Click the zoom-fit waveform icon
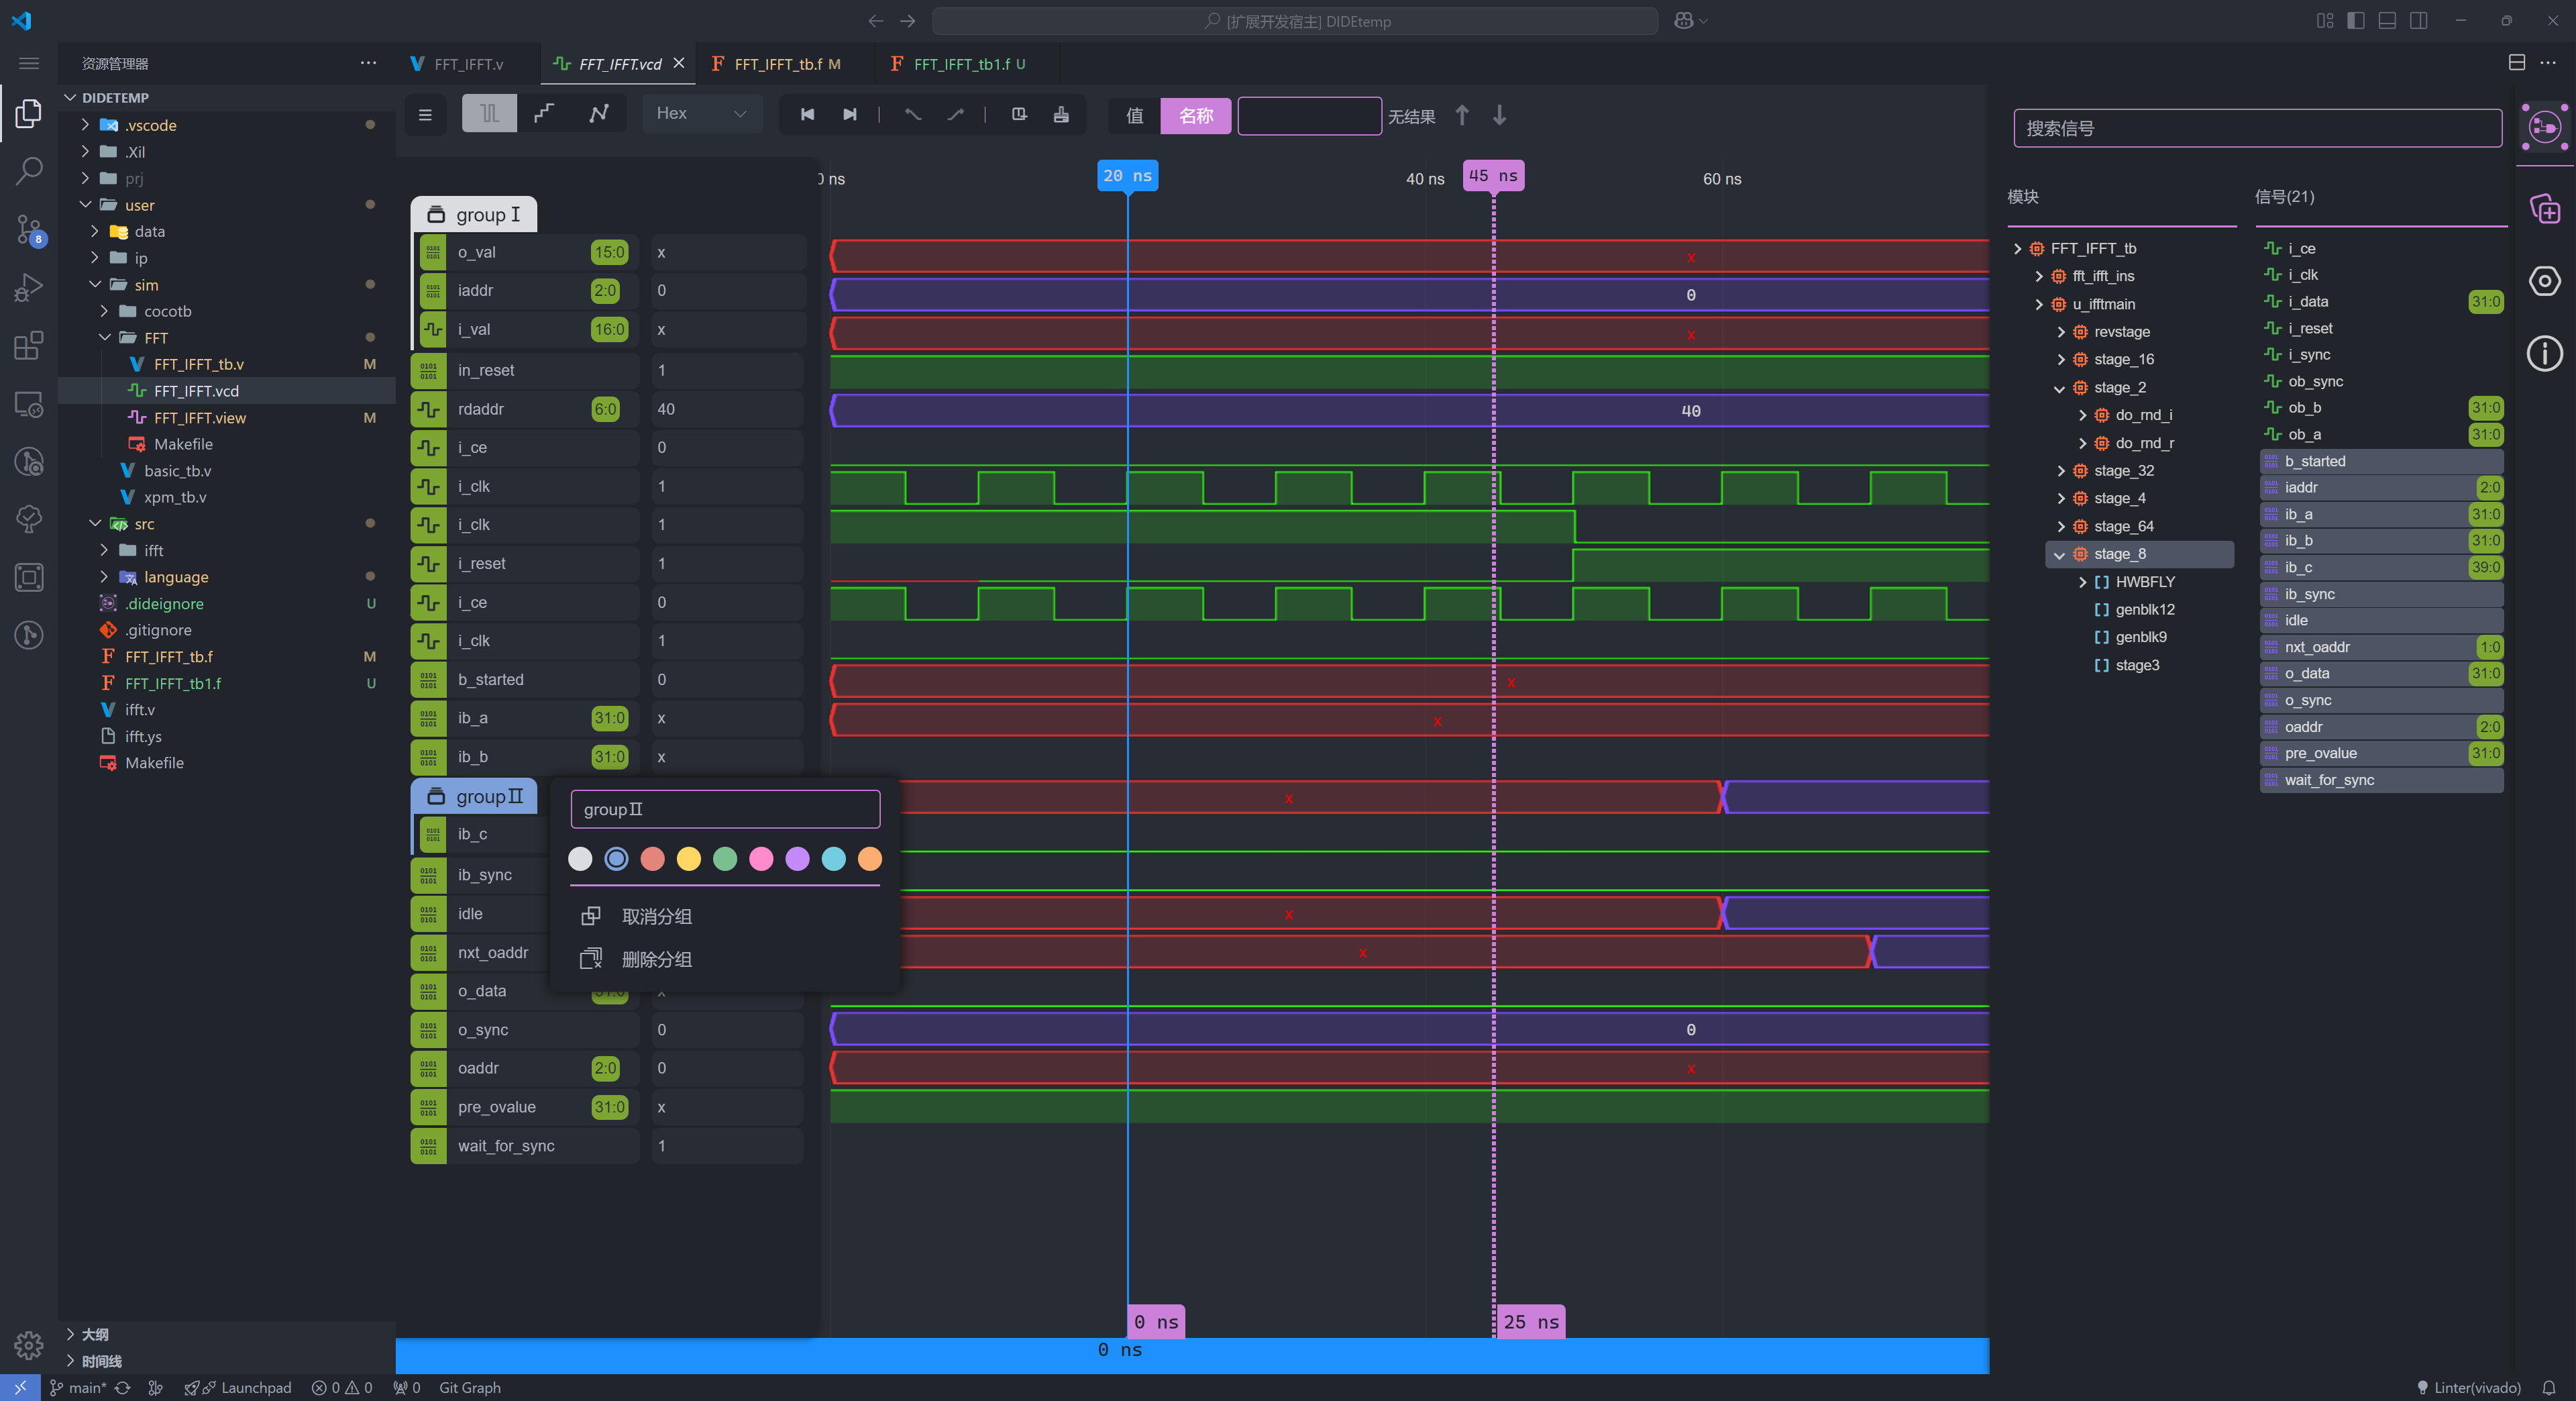 [x=1019, y=114]
